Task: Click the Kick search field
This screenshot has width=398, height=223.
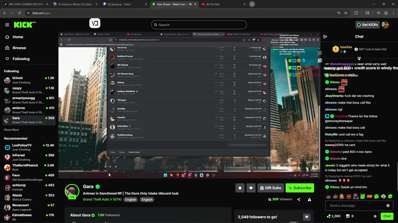Action: click(x=199, y=25)
